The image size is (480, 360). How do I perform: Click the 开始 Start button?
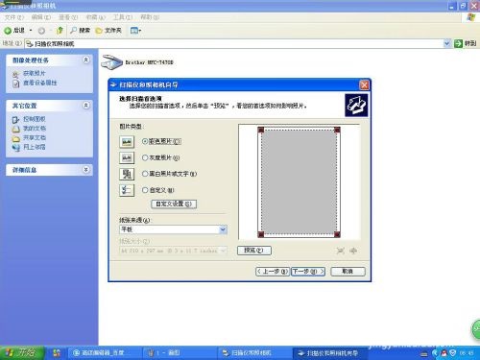pyautogui.click(x=21, y=353)
